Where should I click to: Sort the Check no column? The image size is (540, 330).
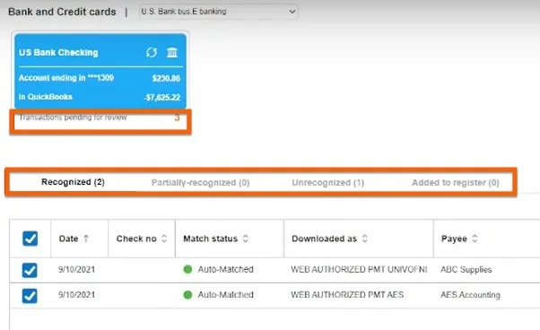click(x=164, y=239)
